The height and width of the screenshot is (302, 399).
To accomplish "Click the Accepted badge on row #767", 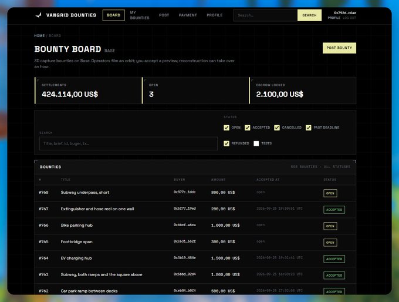I will 334,210.
